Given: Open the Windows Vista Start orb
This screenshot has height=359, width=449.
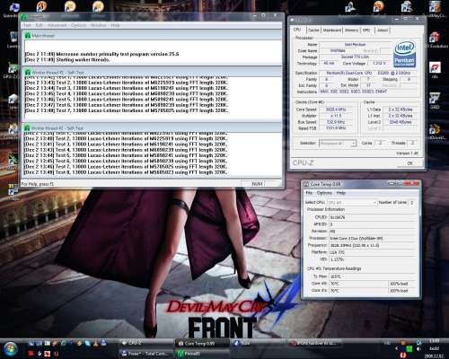Looking at the screenshot, I should tap(10, 349).
